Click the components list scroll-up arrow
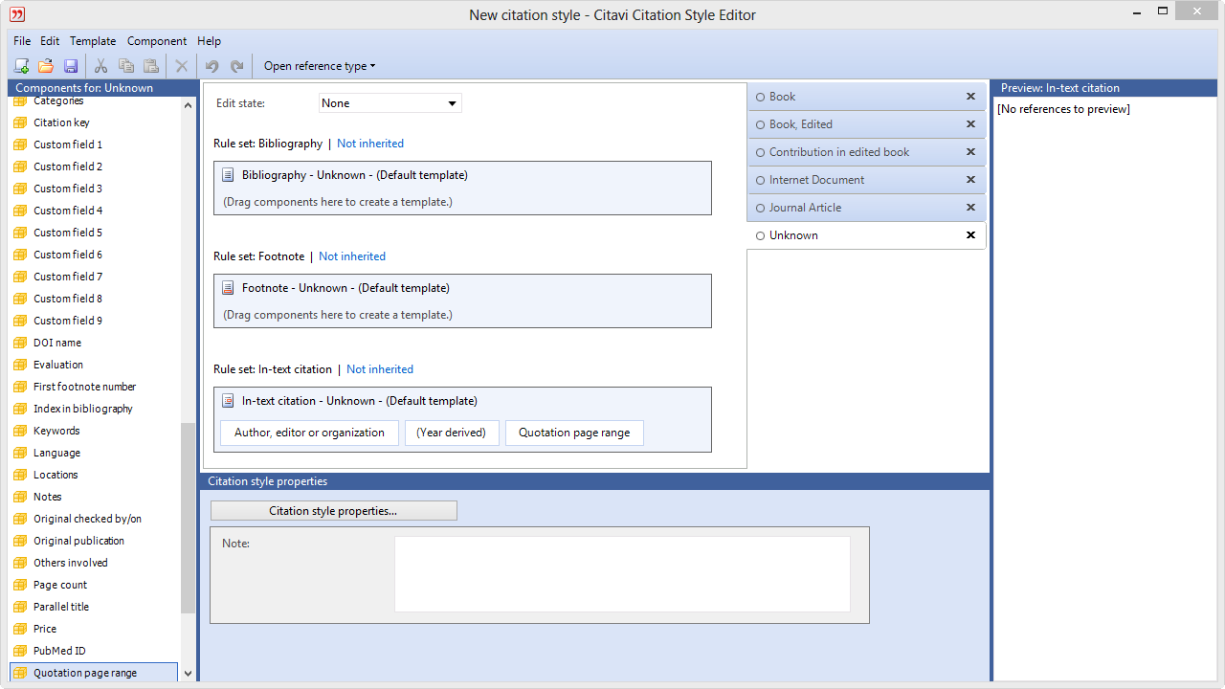Viewport: 1225px width, 689px height. (188, 105)
